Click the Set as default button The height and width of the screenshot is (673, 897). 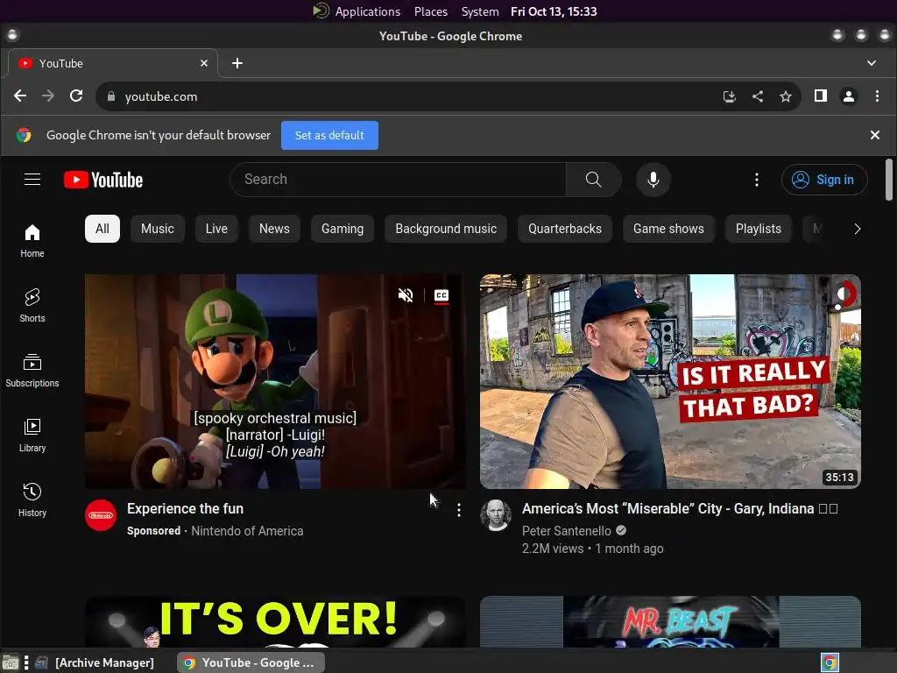point(329,136)
